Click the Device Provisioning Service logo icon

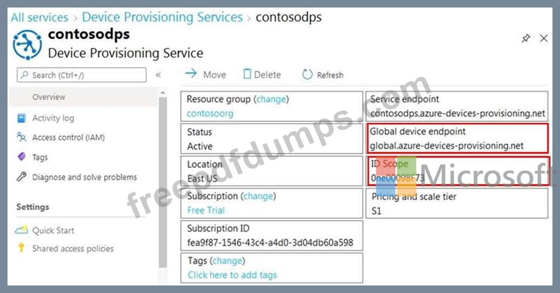click(x=27, y=44)
